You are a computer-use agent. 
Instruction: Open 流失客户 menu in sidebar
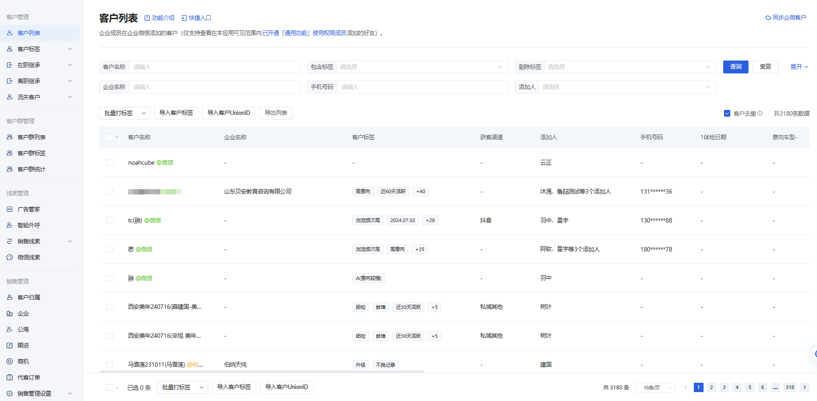click(40, 97)
